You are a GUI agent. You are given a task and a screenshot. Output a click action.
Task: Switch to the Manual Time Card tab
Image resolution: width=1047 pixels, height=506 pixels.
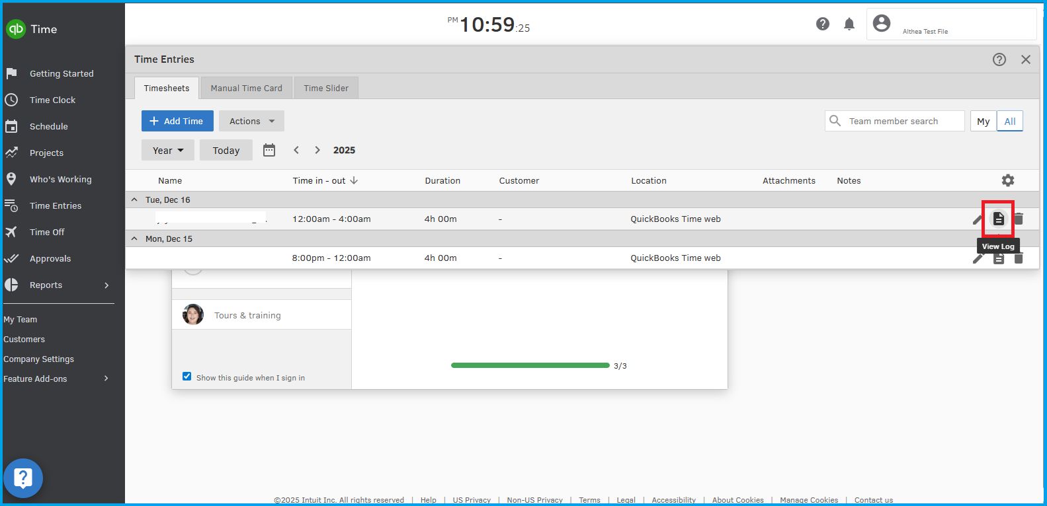pos(246,88)
